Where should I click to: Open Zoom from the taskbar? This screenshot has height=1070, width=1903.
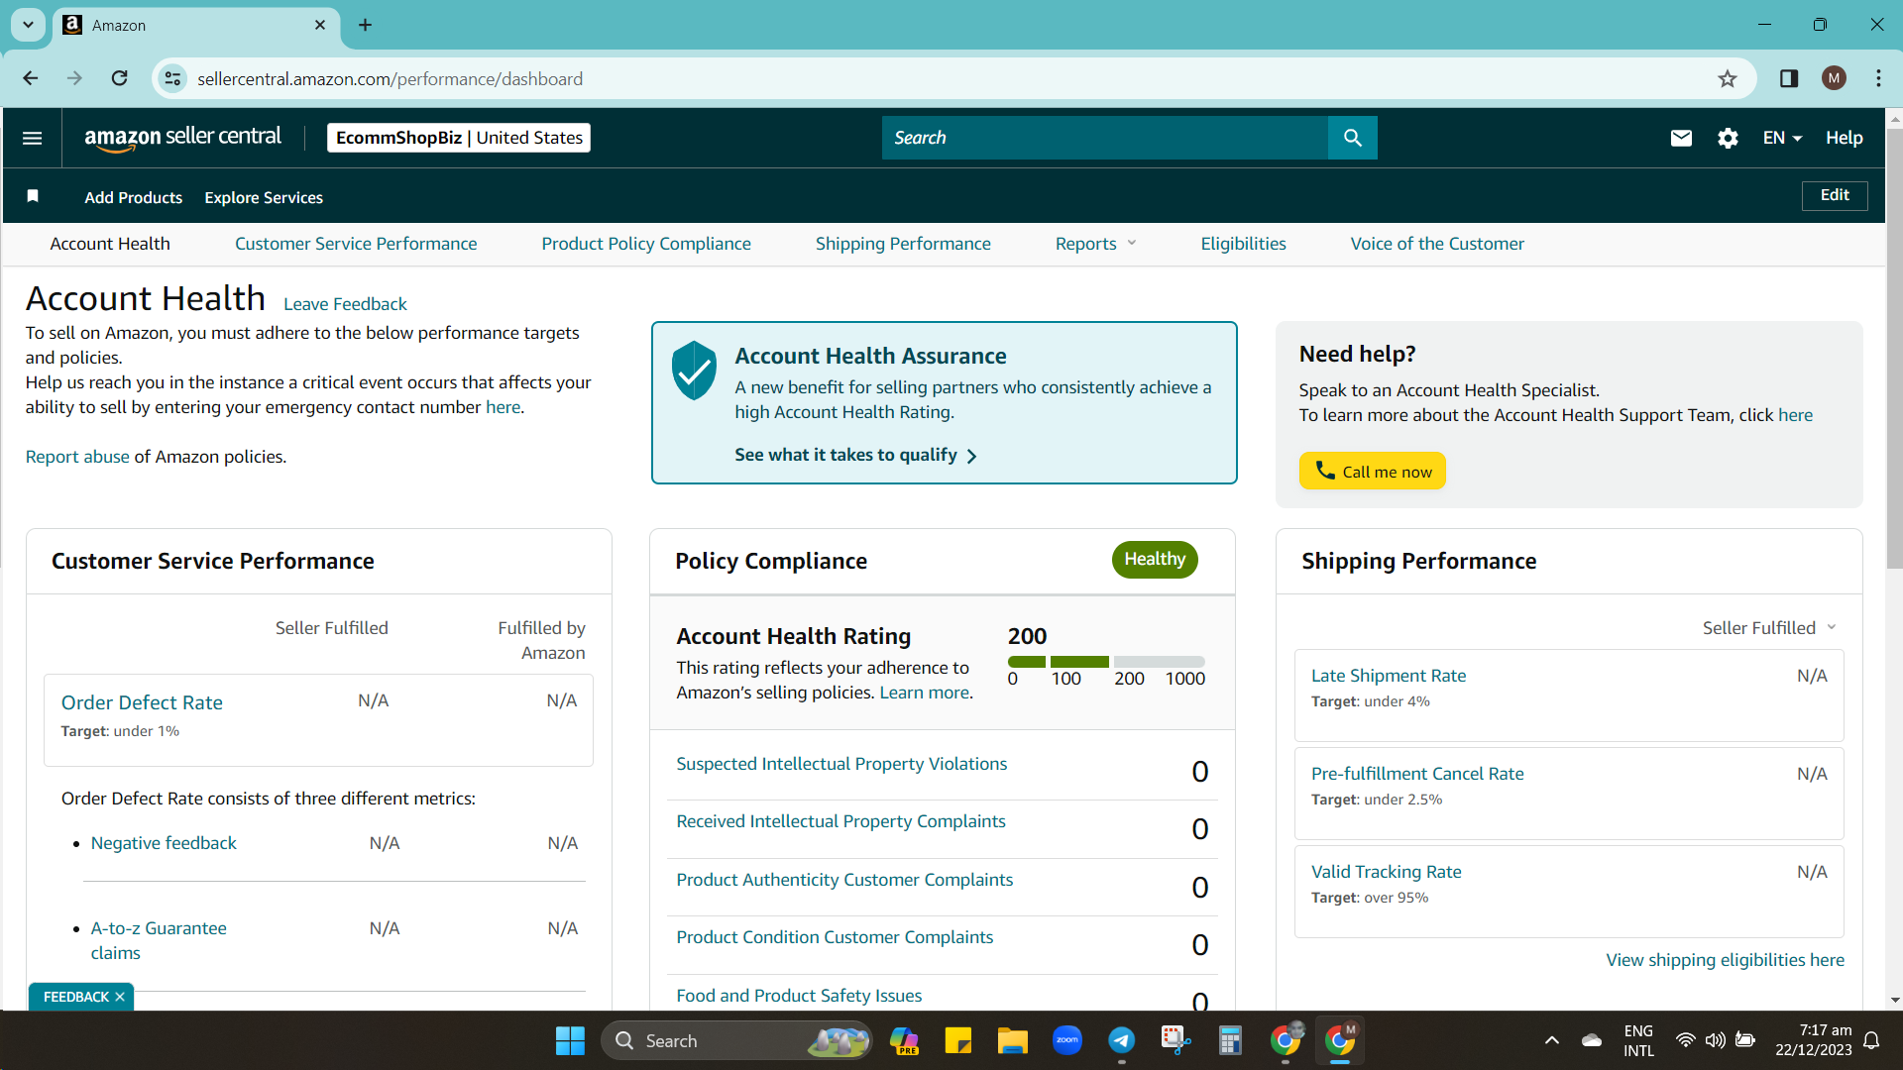coord(1067,1040)
